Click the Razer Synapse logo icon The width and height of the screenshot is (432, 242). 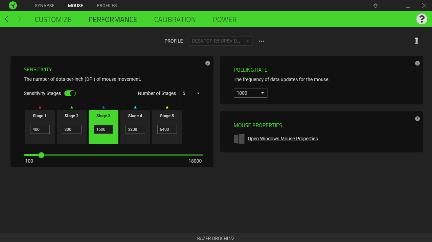click(13, 5)
